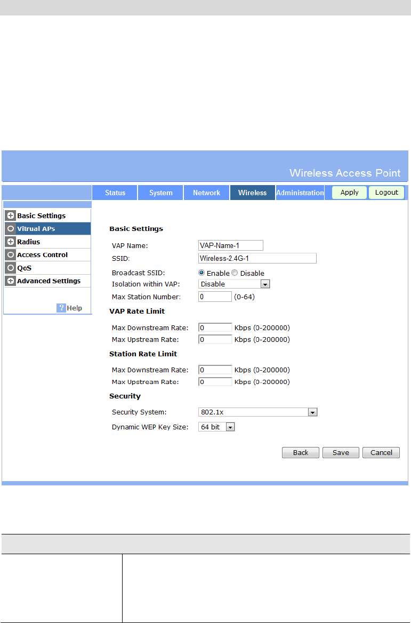411x623 pixels.
Task: Open the Help link
Action: [74, 308]
